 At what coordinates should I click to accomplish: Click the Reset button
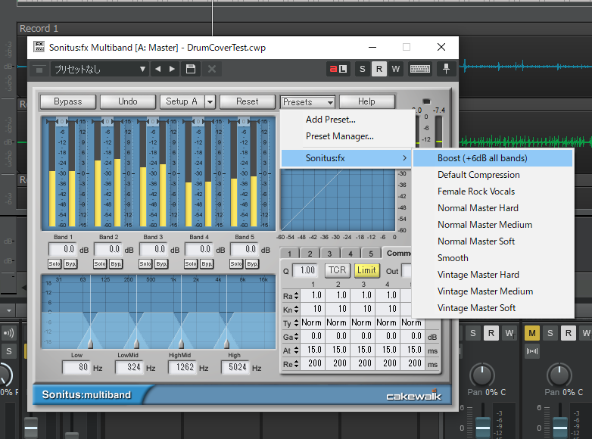tap(248, 101)
